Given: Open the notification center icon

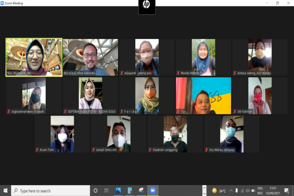Looking at the screenshot, I should 286,191.
